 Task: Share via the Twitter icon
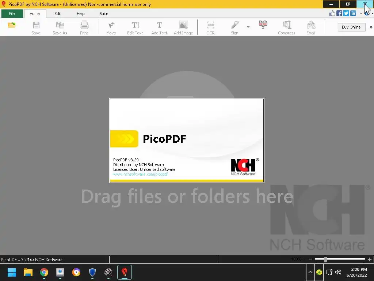346,14
